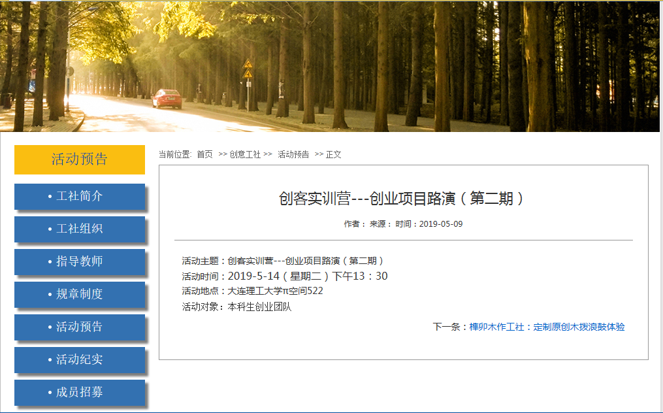Open the 工社简介 sidebar item
This screenshot has height=413, width=663.
click(79, 196)
